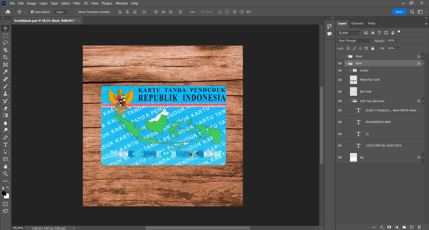The width and height of the screenshot is (429, 230).
Task: Open the collapsed Comments panel icon
Action: click(329, 34)
